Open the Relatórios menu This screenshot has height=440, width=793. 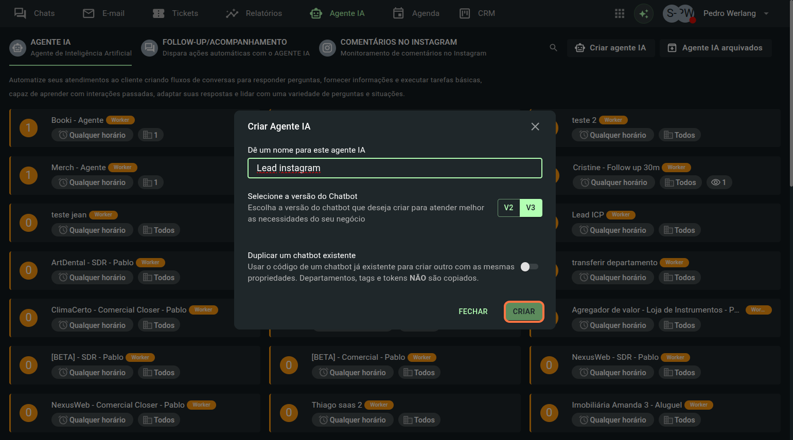tap(254, 13)
